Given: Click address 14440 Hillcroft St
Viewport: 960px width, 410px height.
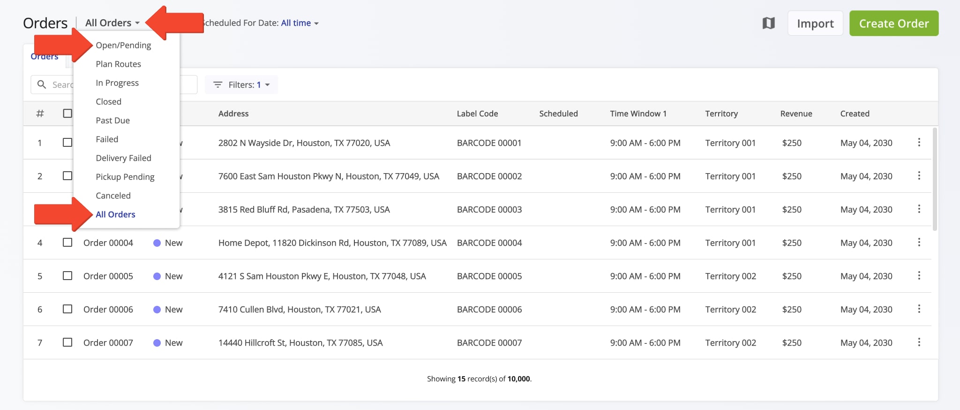Looking at the screenshot, I should (300, 342).
